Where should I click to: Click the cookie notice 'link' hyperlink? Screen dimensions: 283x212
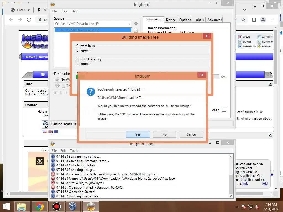(245, 184)
